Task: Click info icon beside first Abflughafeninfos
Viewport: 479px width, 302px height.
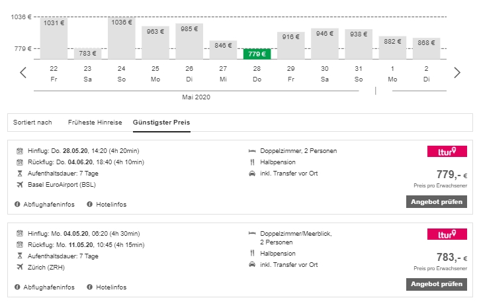Action: (x=17, y=204)
